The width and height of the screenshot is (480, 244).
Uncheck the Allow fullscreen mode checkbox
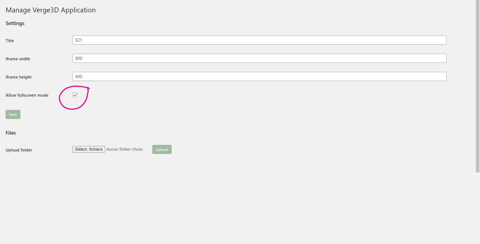click(x=75, y=95)
